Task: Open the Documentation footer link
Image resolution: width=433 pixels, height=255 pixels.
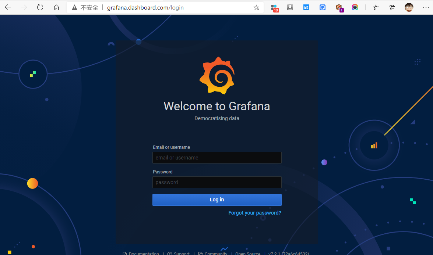Action: 141,253
